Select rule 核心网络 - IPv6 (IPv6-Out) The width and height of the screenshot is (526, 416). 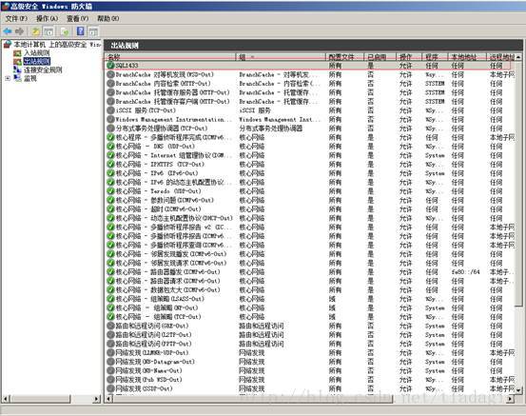[x=157, y=173]
